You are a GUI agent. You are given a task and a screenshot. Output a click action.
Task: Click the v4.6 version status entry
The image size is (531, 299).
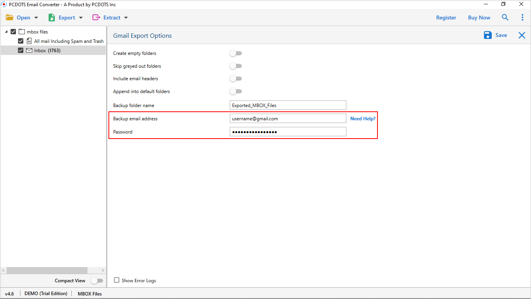[9, 294]
